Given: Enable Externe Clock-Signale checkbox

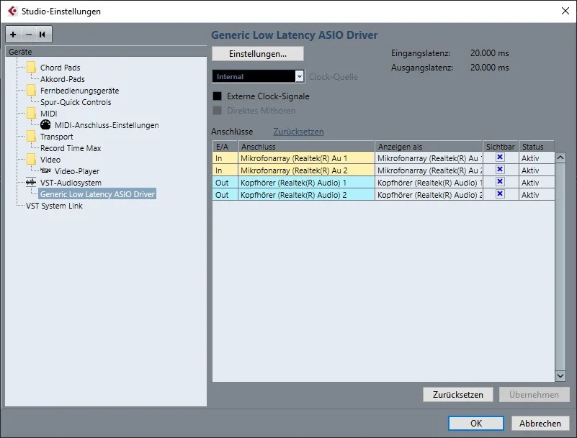Looking at the screenshot, I should coord(217,96).
